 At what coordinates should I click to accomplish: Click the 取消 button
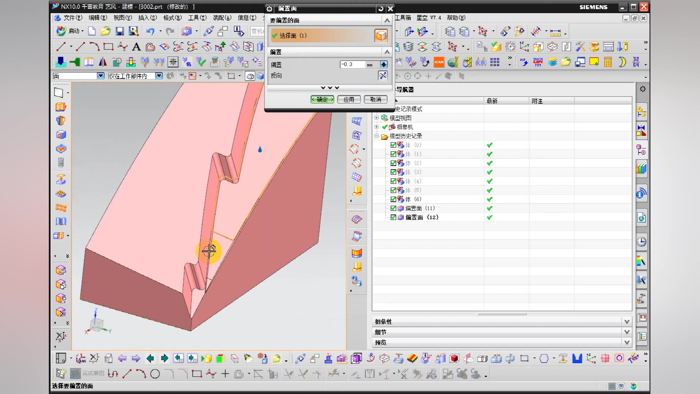coord(375,99)
